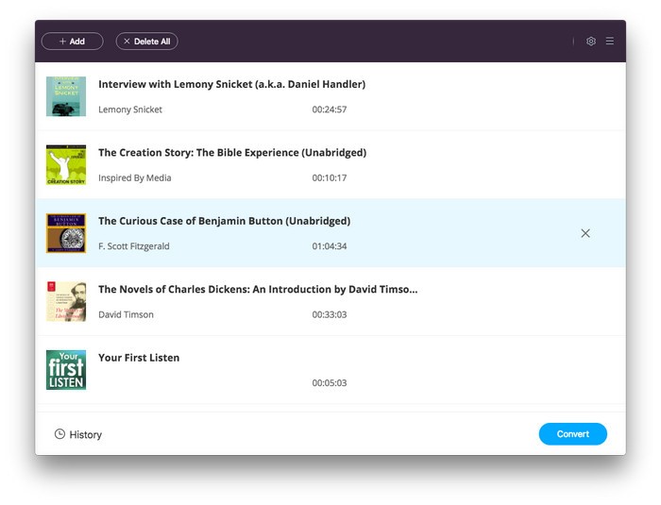Image resolution: width=661 pixels, height=505 pixels.
Task: Select The Novels of Charles Dickens title
Action: coord(258,290)
